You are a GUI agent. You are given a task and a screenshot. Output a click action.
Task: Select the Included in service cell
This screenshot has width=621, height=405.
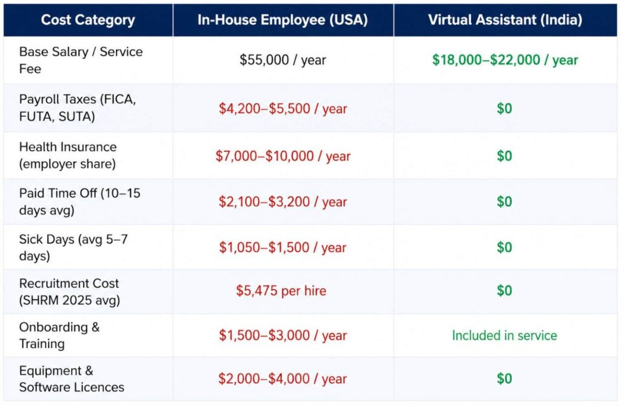tap(505, 335)
